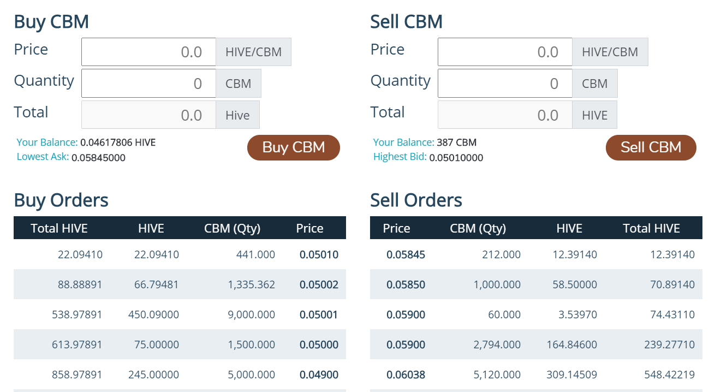Select sell order price 0.05850

tap(406, 284)
